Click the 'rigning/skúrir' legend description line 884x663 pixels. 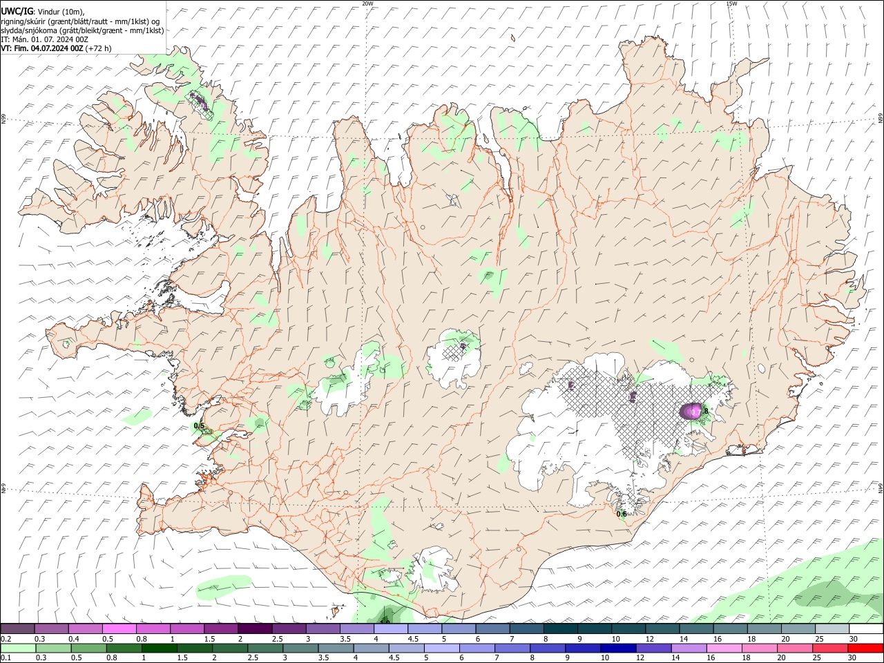click(80, 21)
